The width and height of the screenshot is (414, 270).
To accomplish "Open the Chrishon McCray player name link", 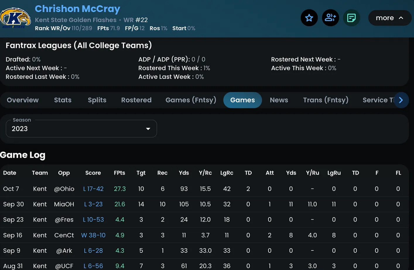I will click(78, 9).
